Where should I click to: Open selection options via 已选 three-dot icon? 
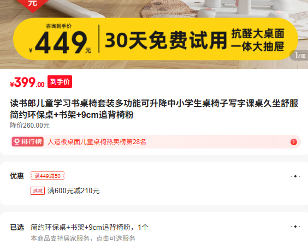point(295,227)
